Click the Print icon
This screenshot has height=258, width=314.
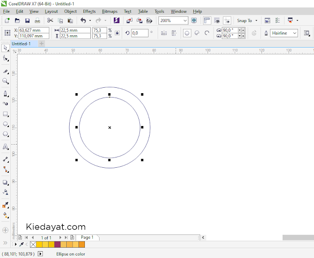[x=37, y=21]
